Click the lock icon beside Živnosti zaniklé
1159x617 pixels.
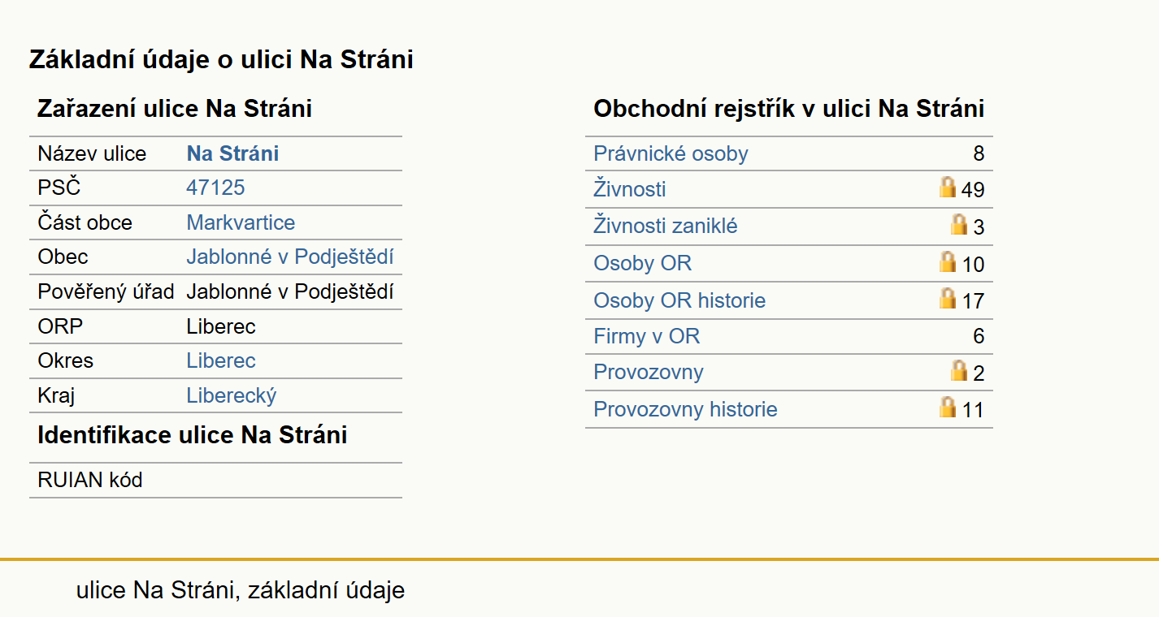(959, 224)
